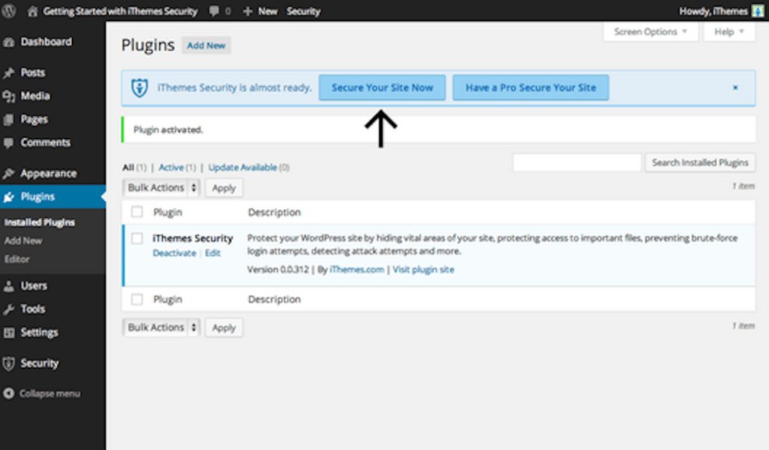The height and width of the screenshot is (450, 769).
Task: Click Visit plugin site link
Action: [x=424, y=270]
